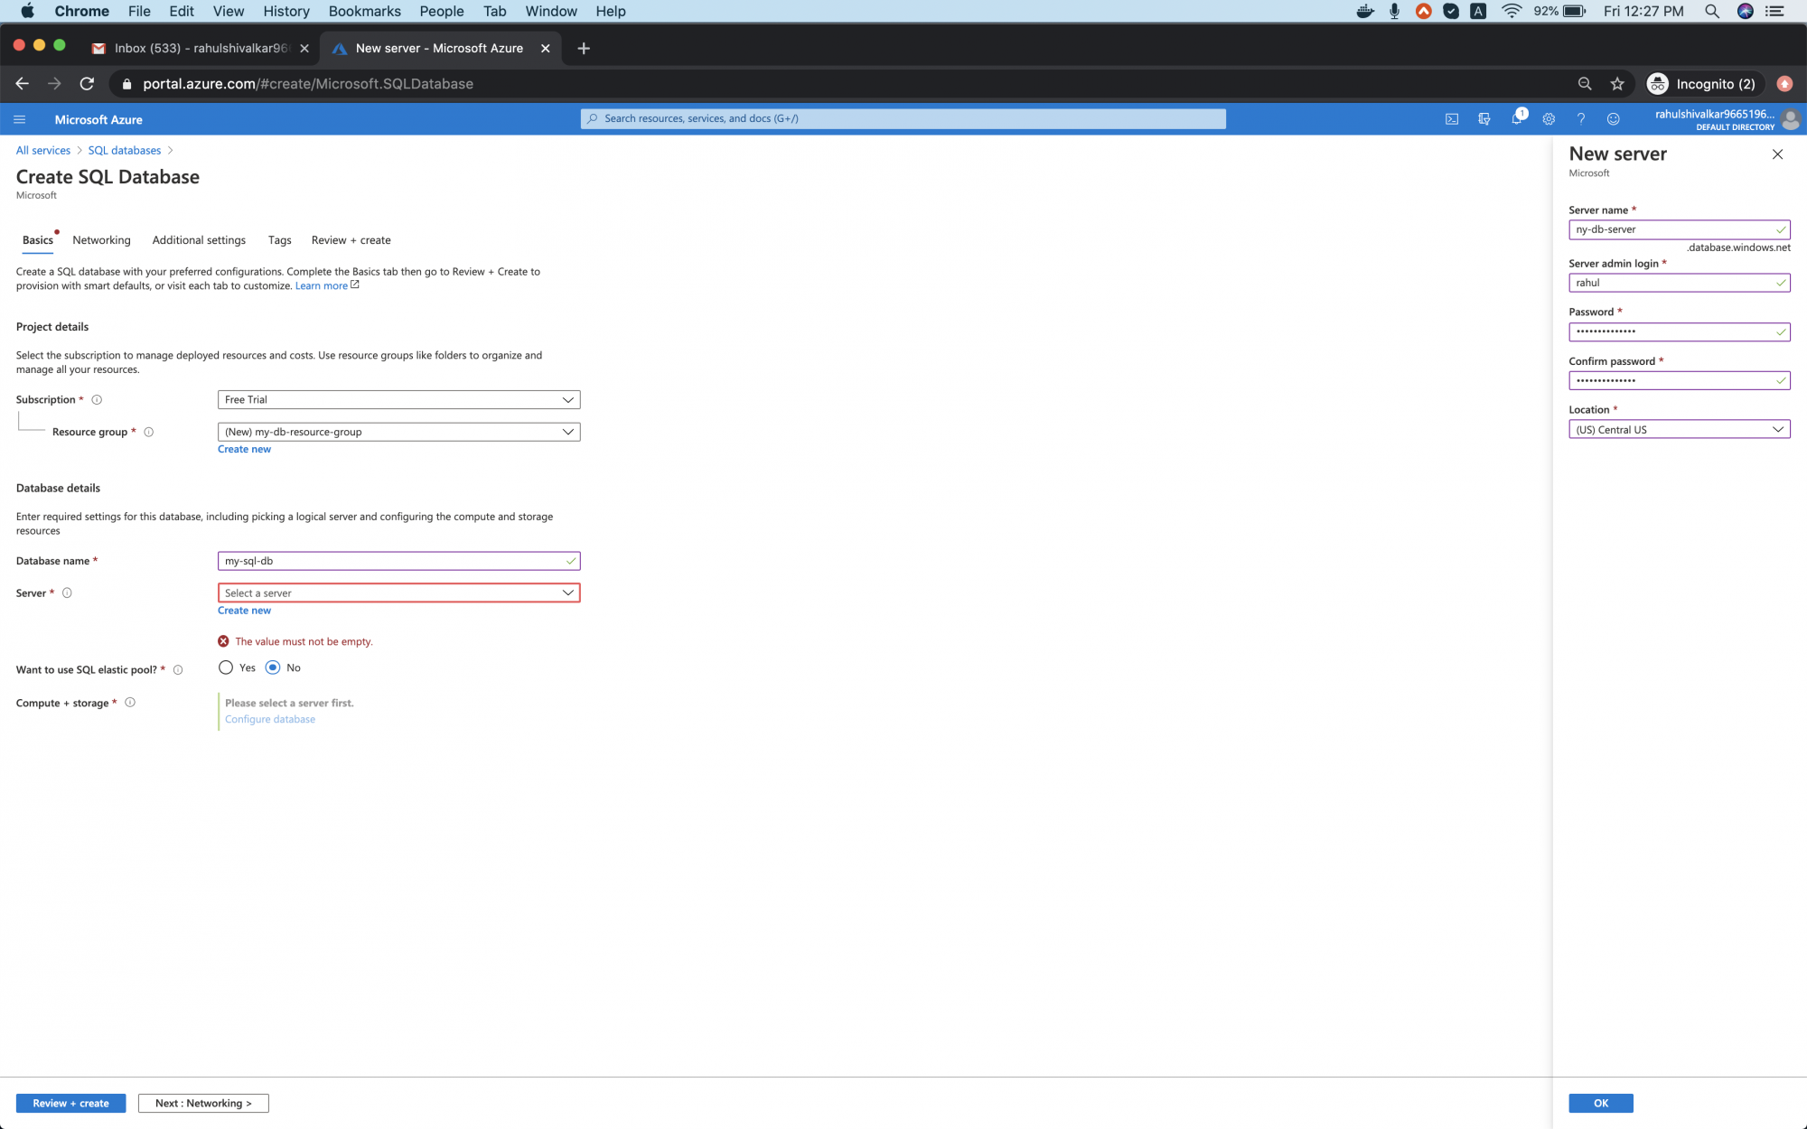Open portal settings gear icon
Image resolution: width=1807 pixels, height=1129 pixels.
pyautogui.click(x=1549, y=119)
